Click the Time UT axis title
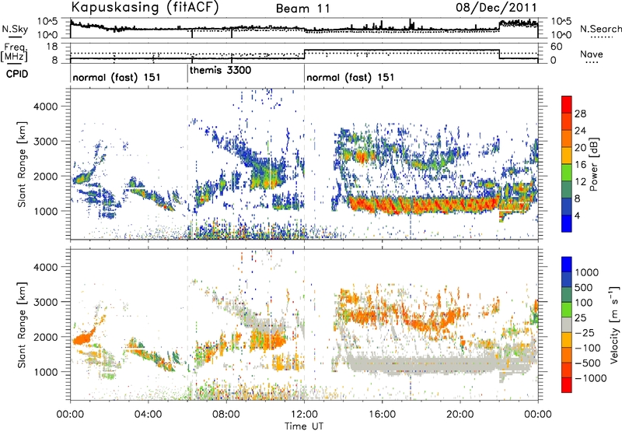 [304, 426]
